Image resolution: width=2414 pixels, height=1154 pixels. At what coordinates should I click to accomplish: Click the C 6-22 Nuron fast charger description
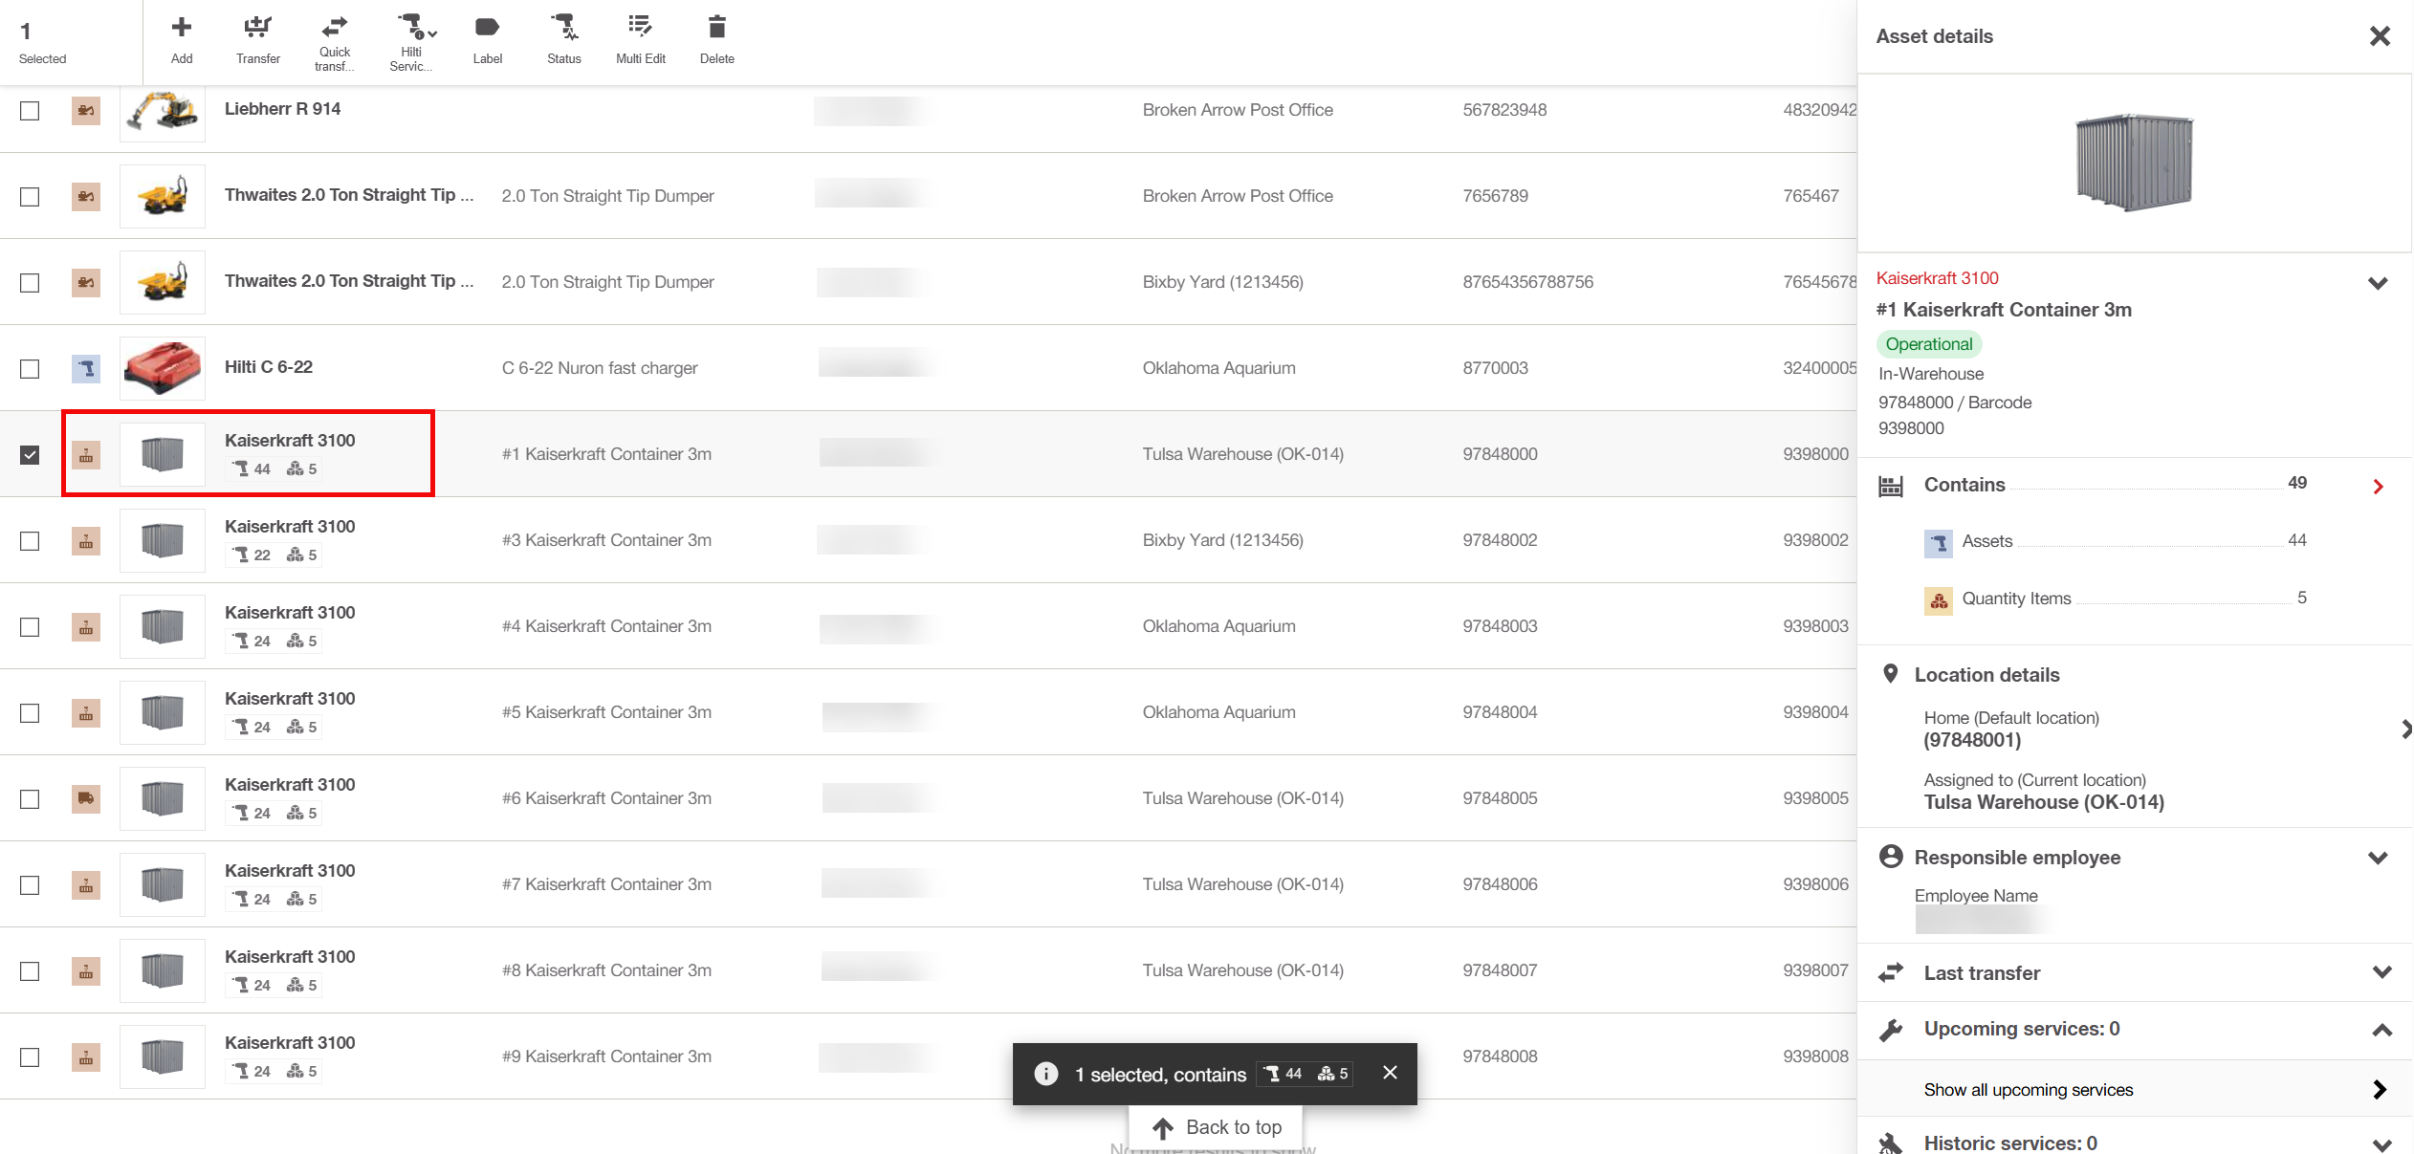click(x=600, y=368)
